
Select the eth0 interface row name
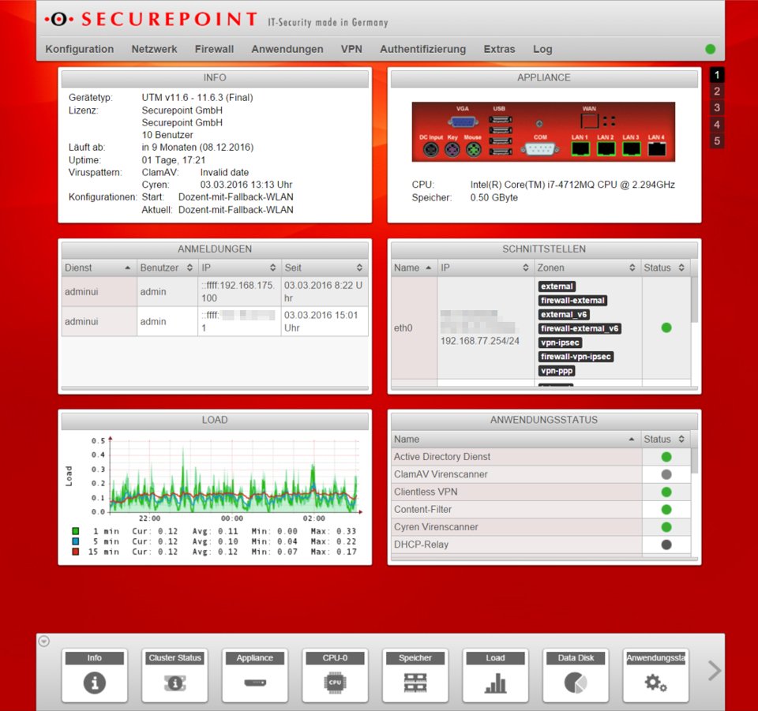pos(403,328)
